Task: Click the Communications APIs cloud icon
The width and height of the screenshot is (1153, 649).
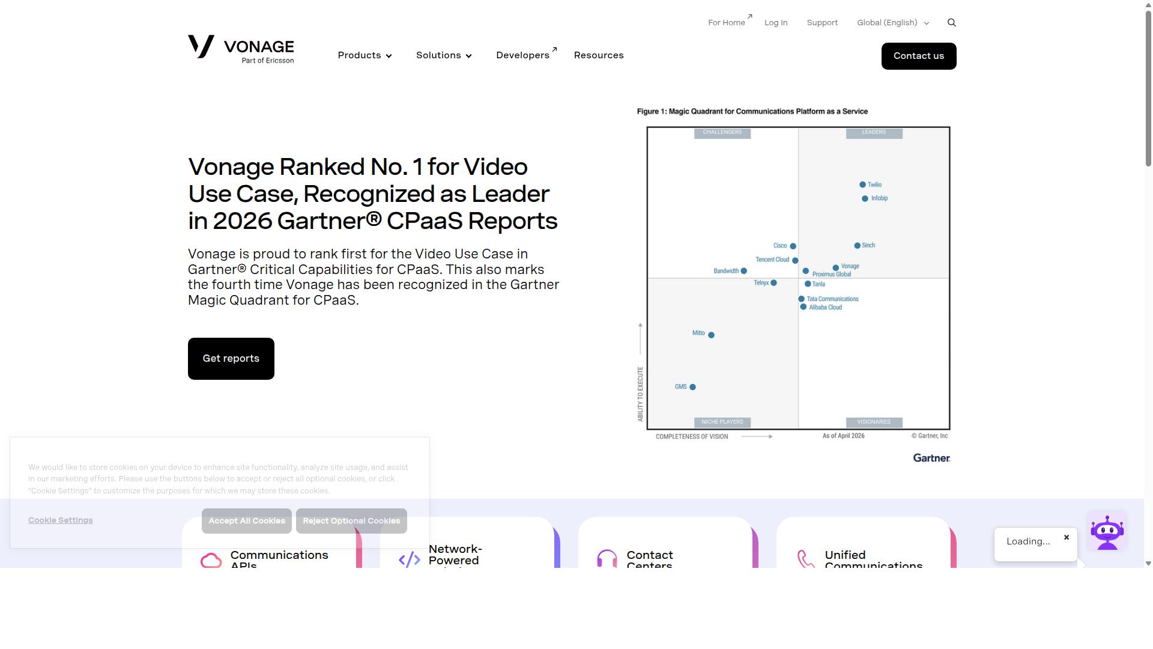Action: click(x=211, y=560)
